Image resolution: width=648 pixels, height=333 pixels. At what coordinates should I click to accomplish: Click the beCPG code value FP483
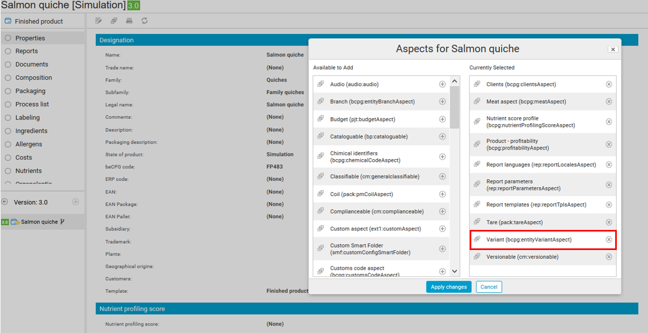point(275,167)
